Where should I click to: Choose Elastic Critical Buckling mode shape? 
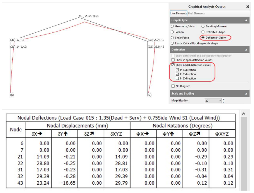coord(172,43)
